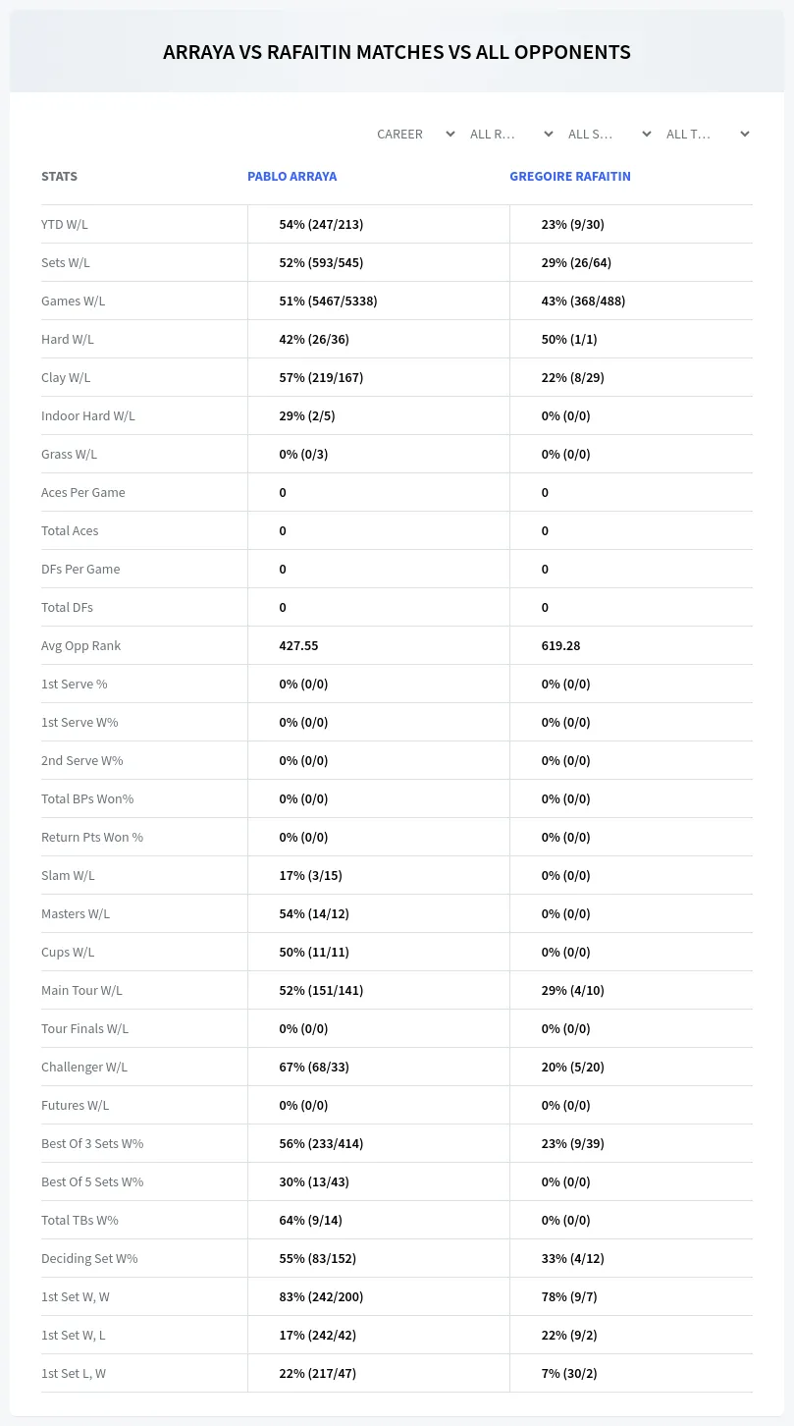The height and width of the screenshot is (1426, 794).
Task: Select the Slam W/L row label
Action: pos(68,876)
